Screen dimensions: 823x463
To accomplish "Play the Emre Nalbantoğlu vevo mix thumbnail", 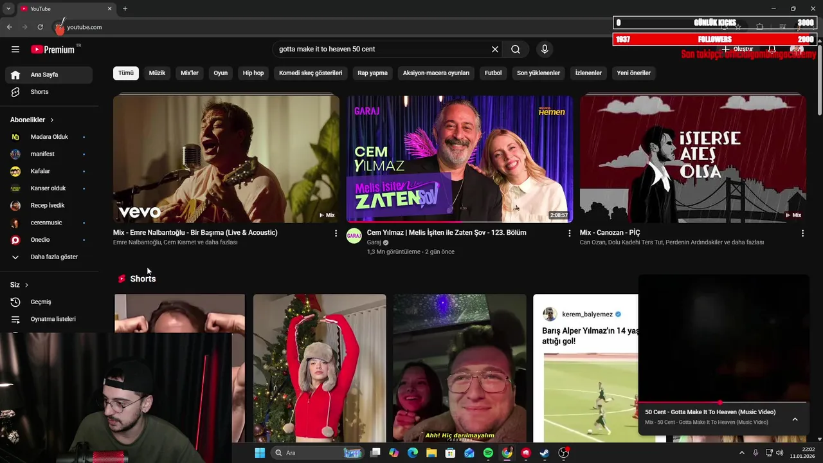I will [x=226, y=159].
